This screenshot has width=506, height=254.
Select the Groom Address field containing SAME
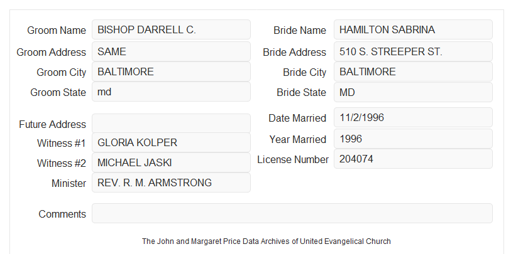[171, 51]
